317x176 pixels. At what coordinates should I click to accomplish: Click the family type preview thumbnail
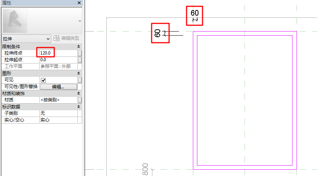(x=15, y=21)
